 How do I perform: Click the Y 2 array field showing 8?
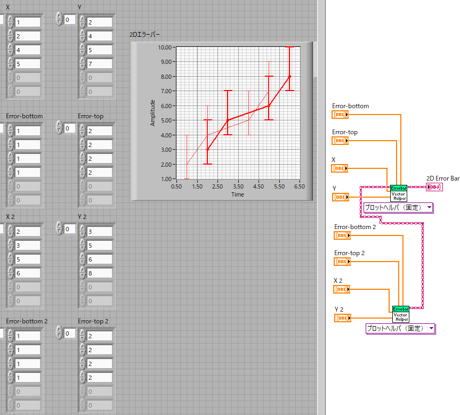(x=99, y=273)
